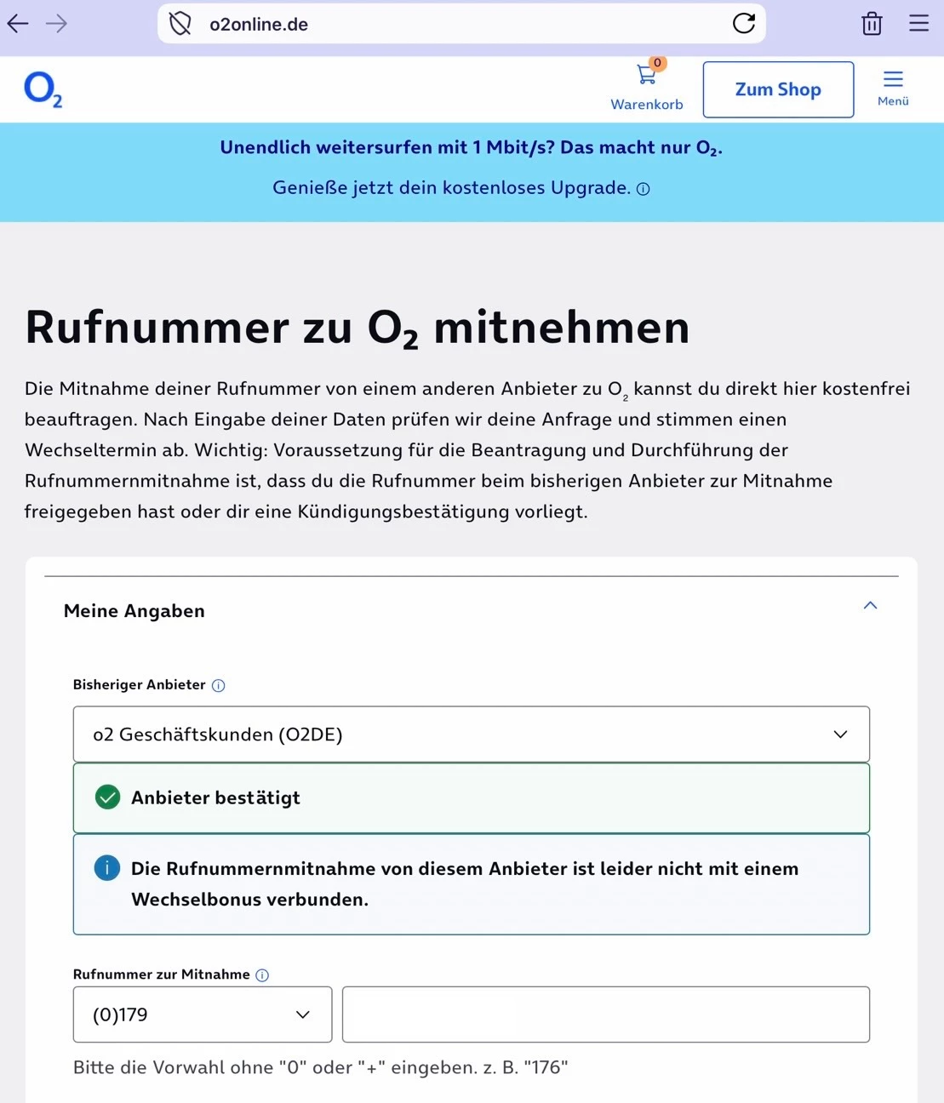Click the info icon beside Bisheriger Anbieter

click(218, 685)
